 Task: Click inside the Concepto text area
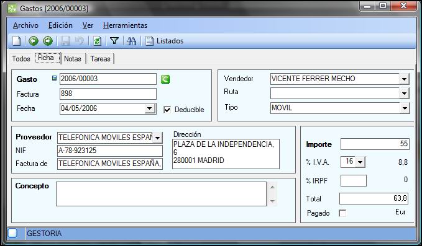(x=161, y=194)
